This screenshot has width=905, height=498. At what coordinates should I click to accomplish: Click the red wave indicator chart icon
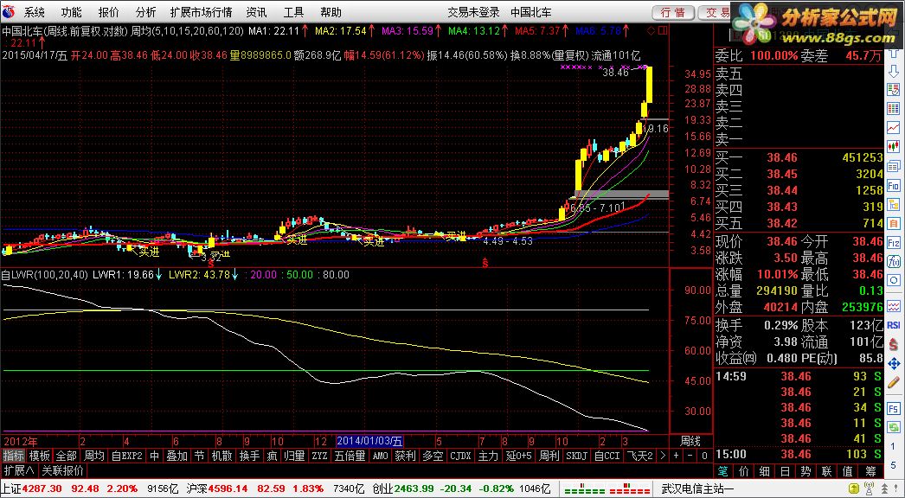894,306
